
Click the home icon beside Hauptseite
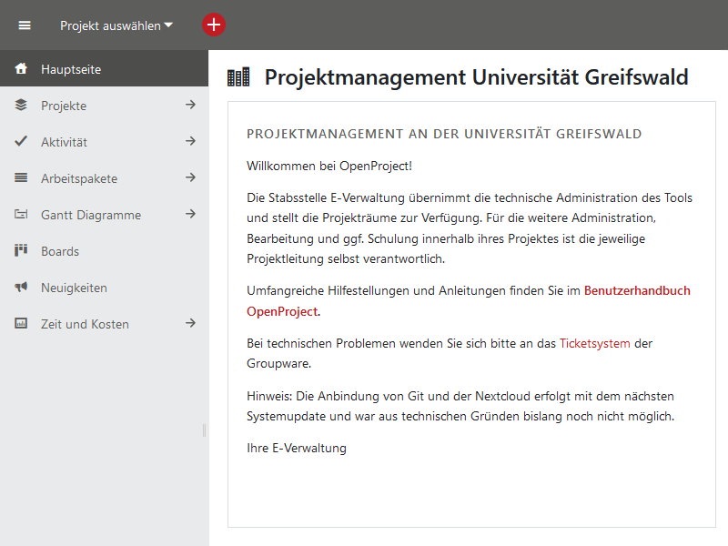tap(21, 69)
